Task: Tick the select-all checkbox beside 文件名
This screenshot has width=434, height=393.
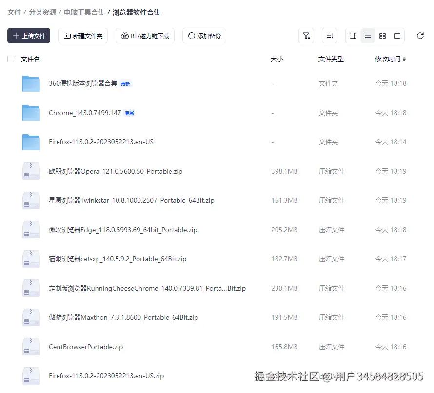Action: tap(11, 59)
